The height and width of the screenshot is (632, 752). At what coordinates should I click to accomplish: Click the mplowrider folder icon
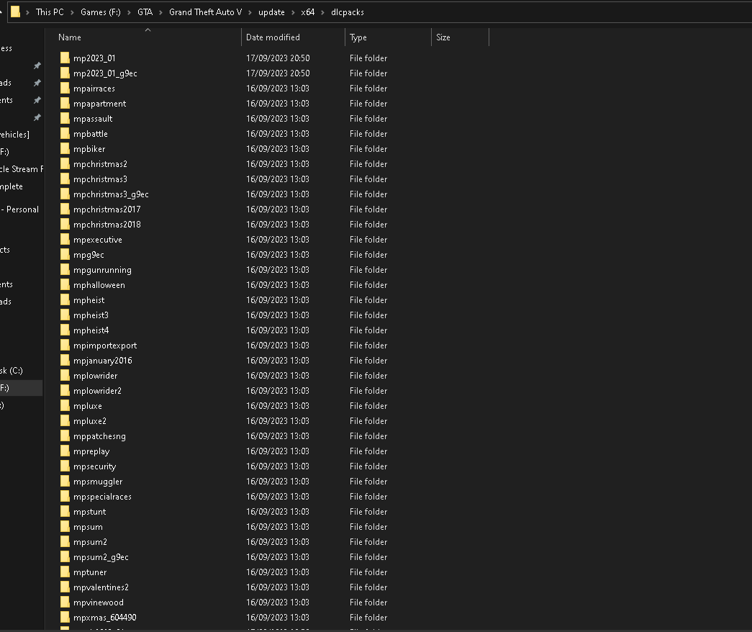coord(65,375)
